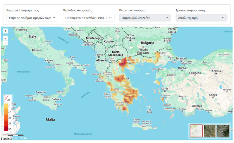Open the Κλιματικό σενάριο dropdown

(145, 18)
